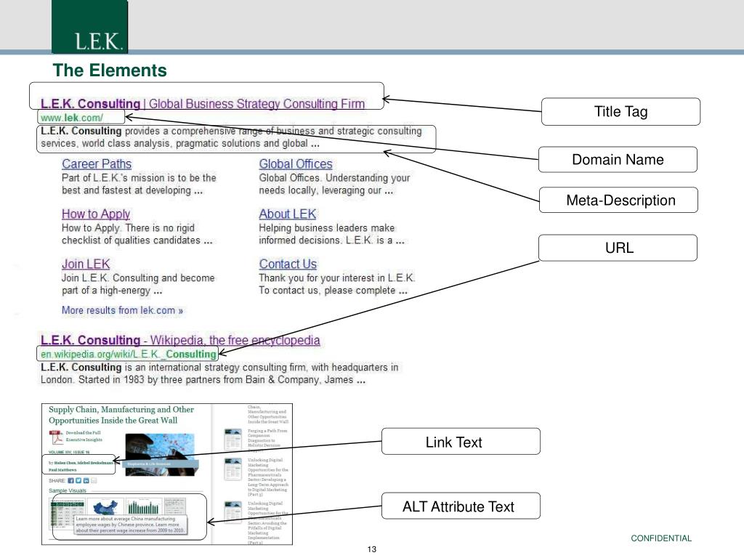Viewport: 744px width, 558px height.
Task: Click the 'Domain Name' label box
Action: point(618,159)
